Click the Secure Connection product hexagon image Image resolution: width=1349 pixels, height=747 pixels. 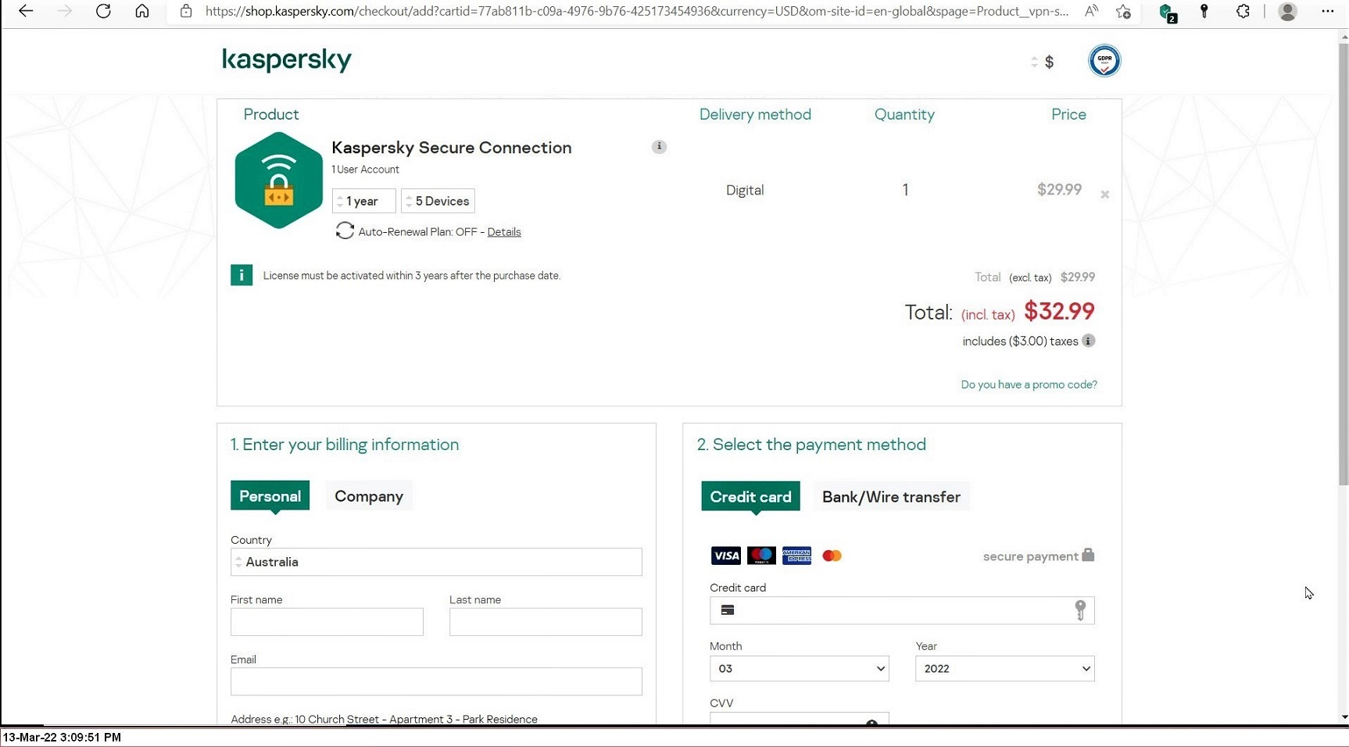click(278, 180)
